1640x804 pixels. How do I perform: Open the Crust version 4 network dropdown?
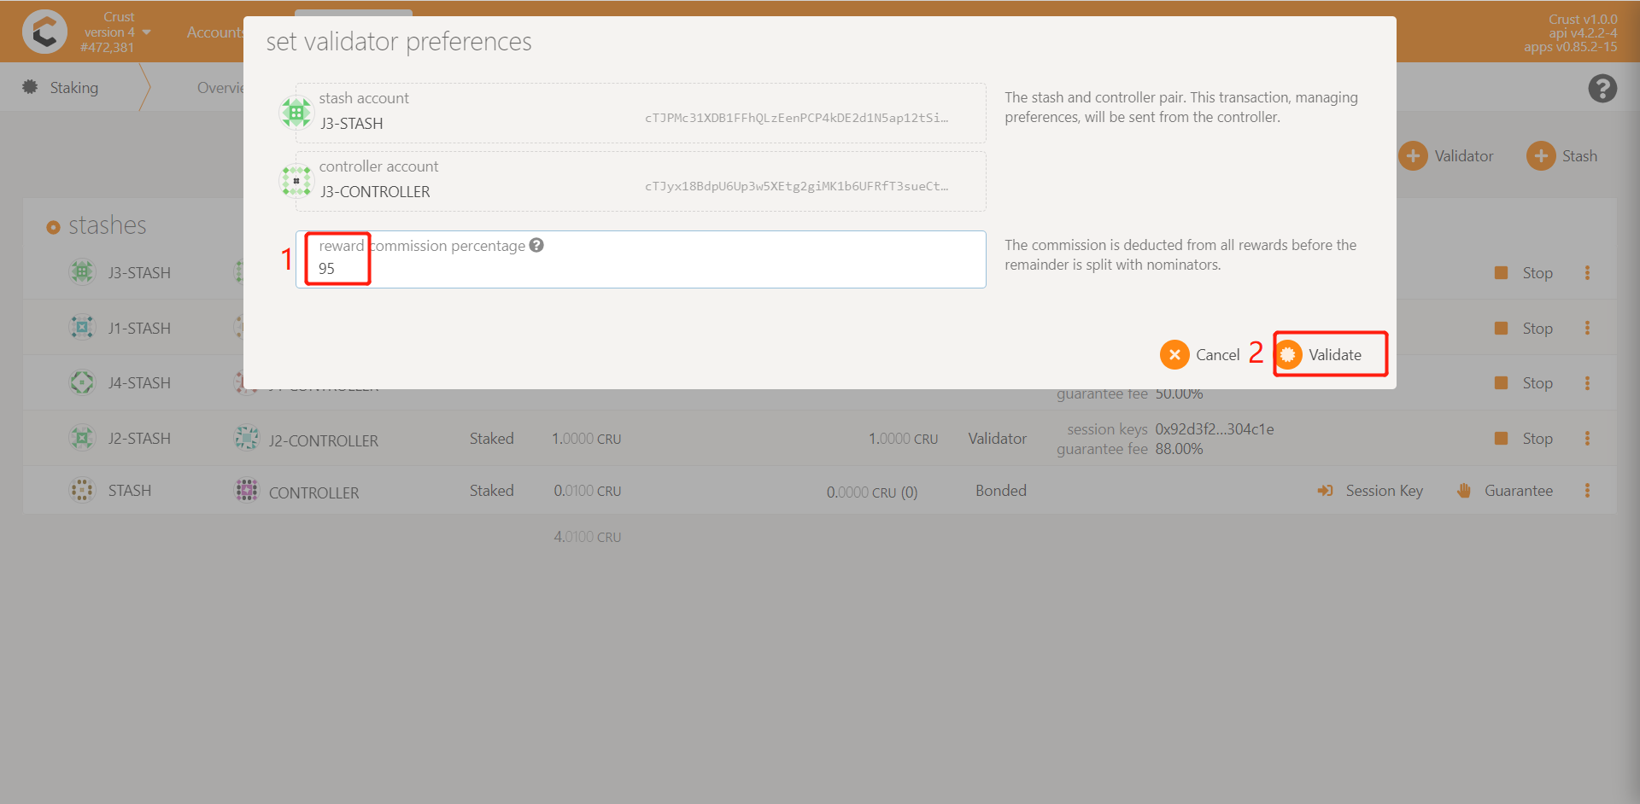click(x=118, y=32)
